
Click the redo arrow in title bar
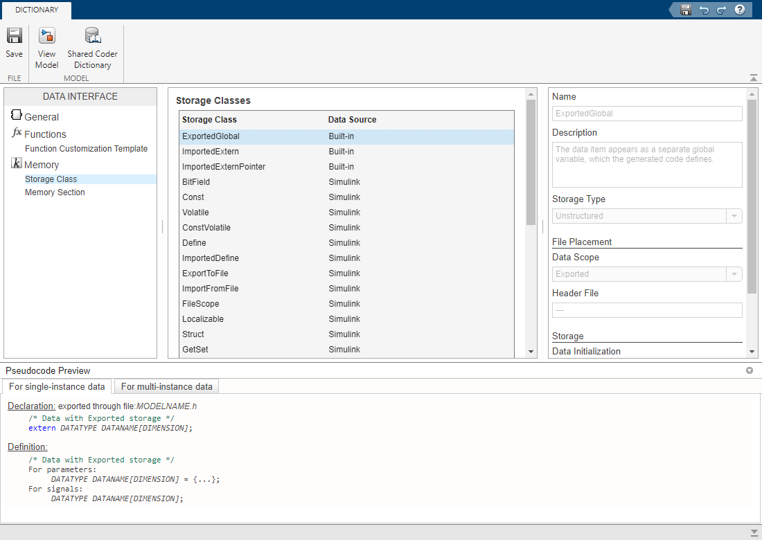[721, 10]
